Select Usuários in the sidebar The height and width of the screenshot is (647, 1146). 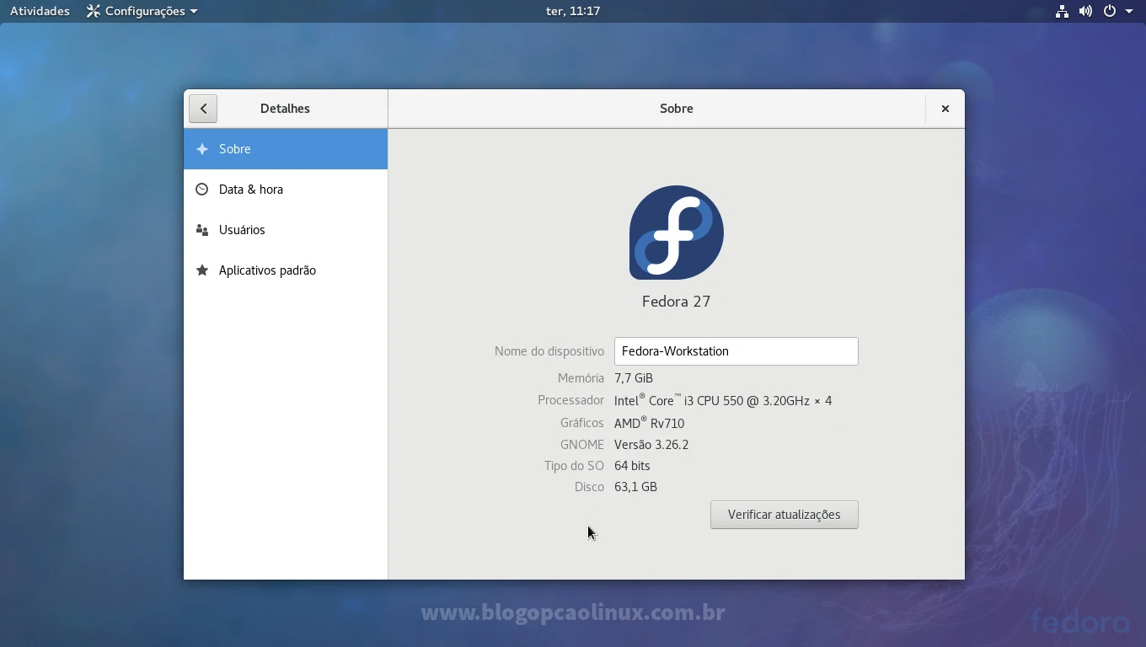click(240, 229)
